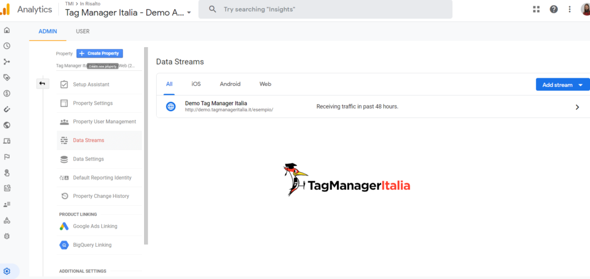590x279 pixels.
Task: Open the Retention magnet icon
Action: click(7, 109)
